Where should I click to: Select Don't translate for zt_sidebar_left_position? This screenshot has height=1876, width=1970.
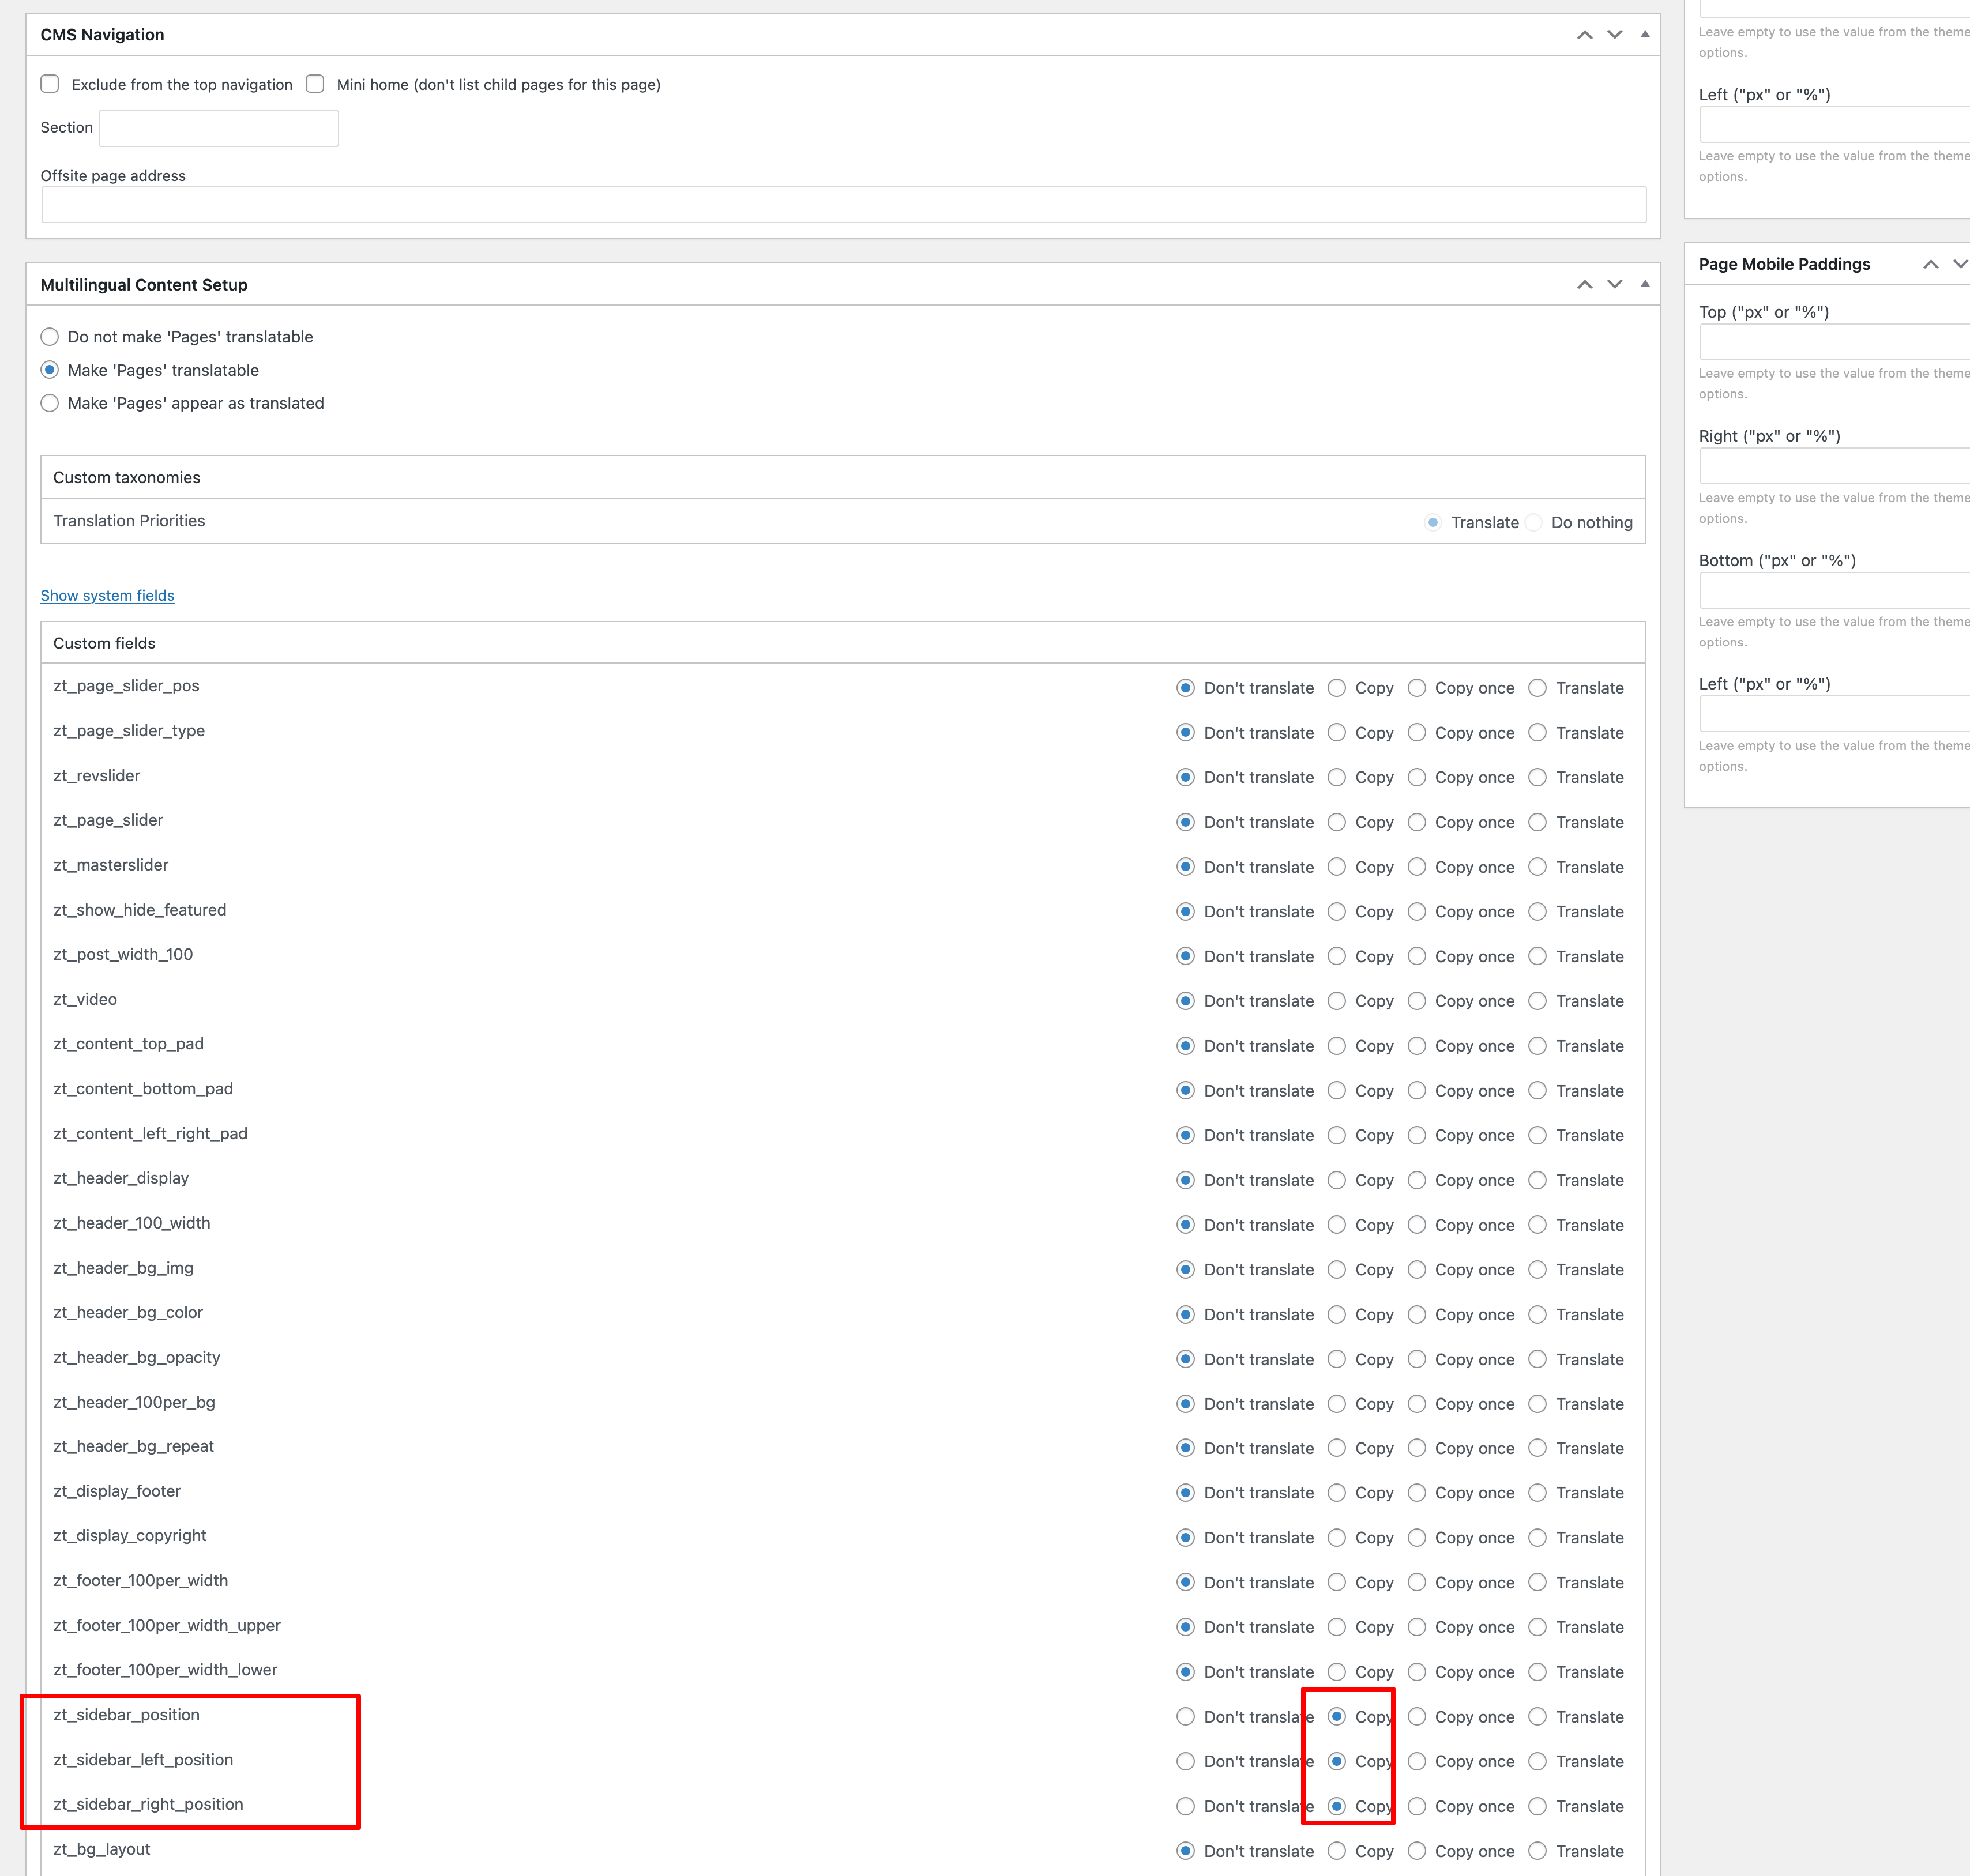coord(1186,1761)
